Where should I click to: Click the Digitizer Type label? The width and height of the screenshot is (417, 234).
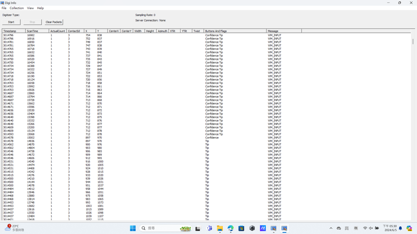click(x=11, y=15)
